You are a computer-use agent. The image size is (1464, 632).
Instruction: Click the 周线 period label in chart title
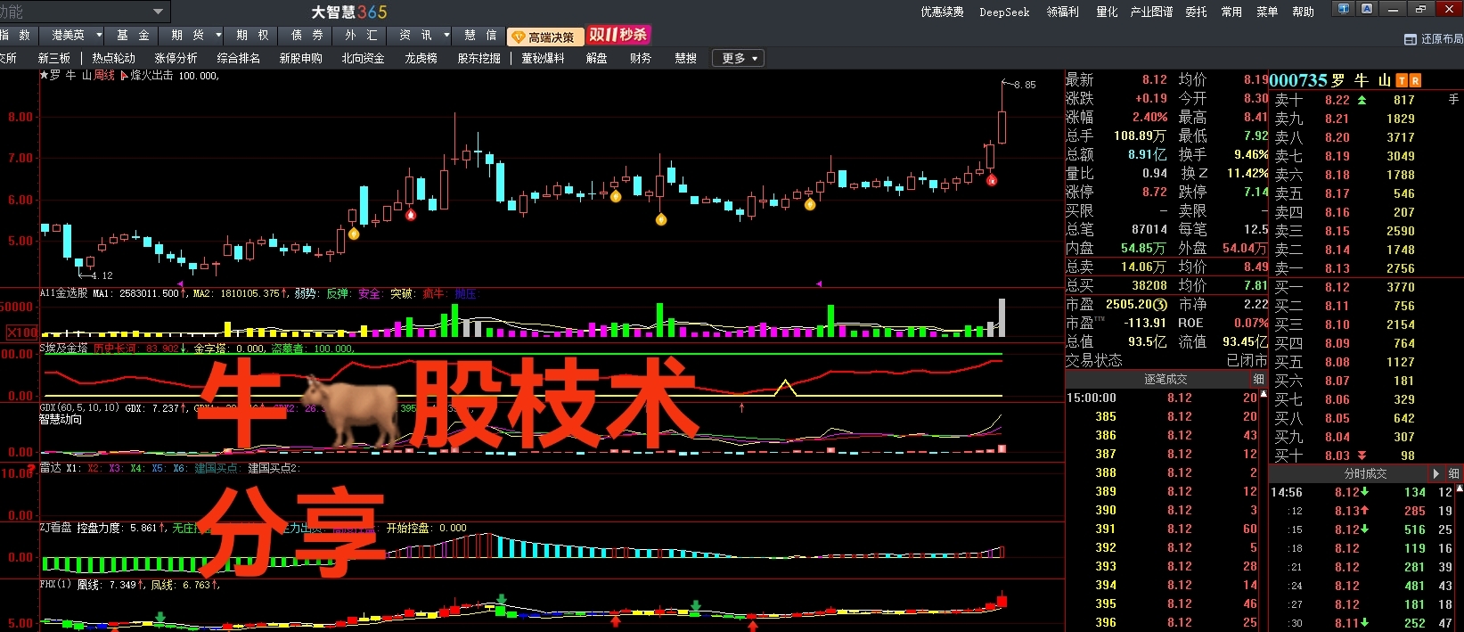(105, 76)
